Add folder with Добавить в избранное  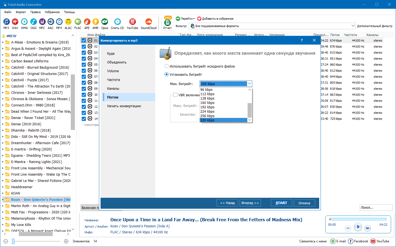coord(215,19)
